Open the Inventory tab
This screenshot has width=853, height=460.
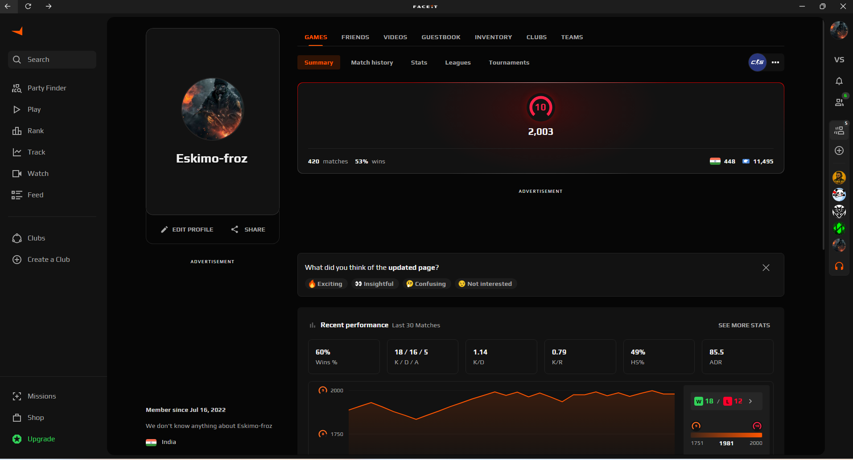tap(493, 37)
